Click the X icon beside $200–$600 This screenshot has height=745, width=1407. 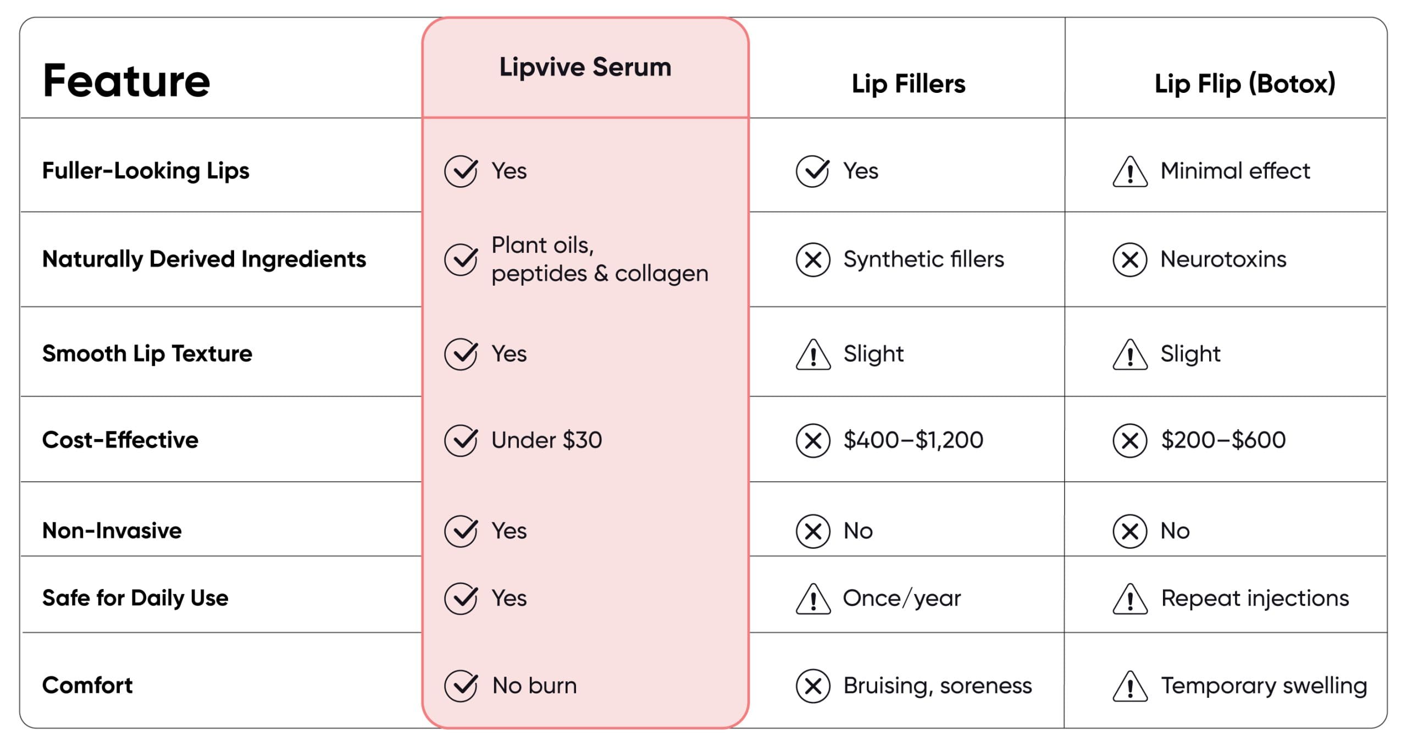[1130, 440]
